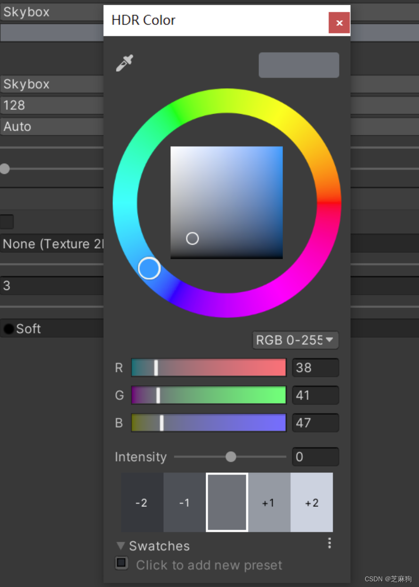Open the Swatches options three-dot menu
This screenshot has width=419, height=587.
(330, 543)
